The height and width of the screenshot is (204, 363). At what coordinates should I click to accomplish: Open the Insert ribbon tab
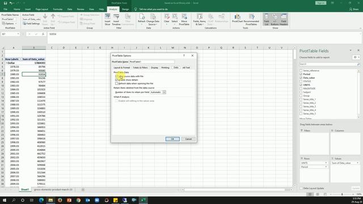tap(28, 9)
